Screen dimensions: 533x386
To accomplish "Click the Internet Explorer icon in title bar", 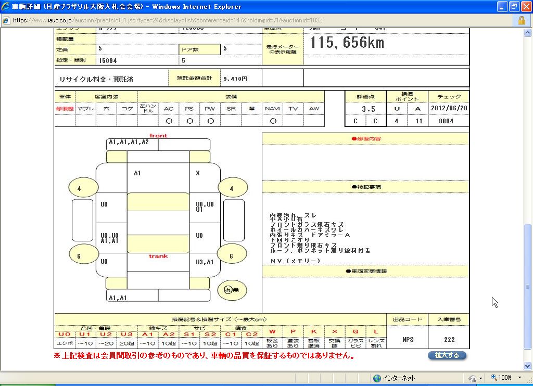I will point(6,7).
